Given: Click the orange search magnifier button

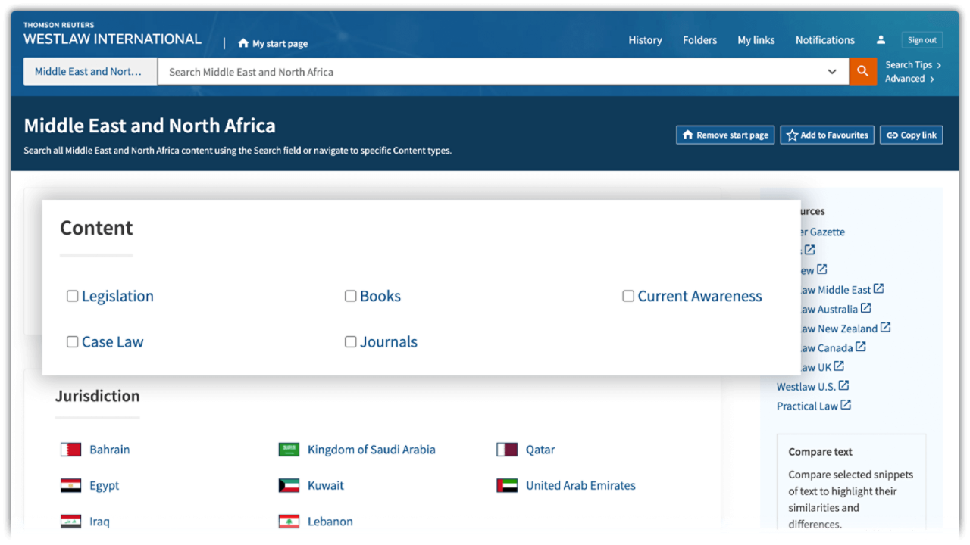Looking at the screenshot, I should point(862,72).
